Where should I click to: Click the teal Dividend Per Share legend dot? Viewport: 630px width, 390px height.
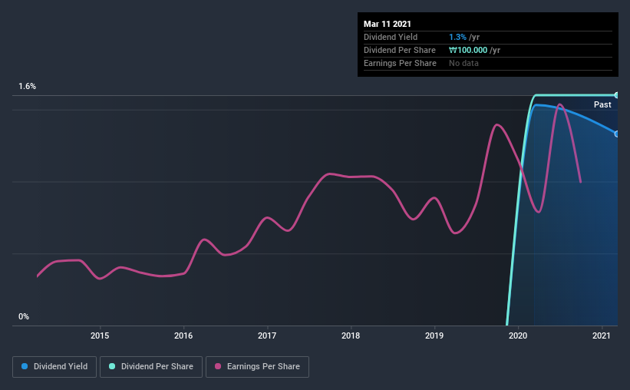point(111,367)
